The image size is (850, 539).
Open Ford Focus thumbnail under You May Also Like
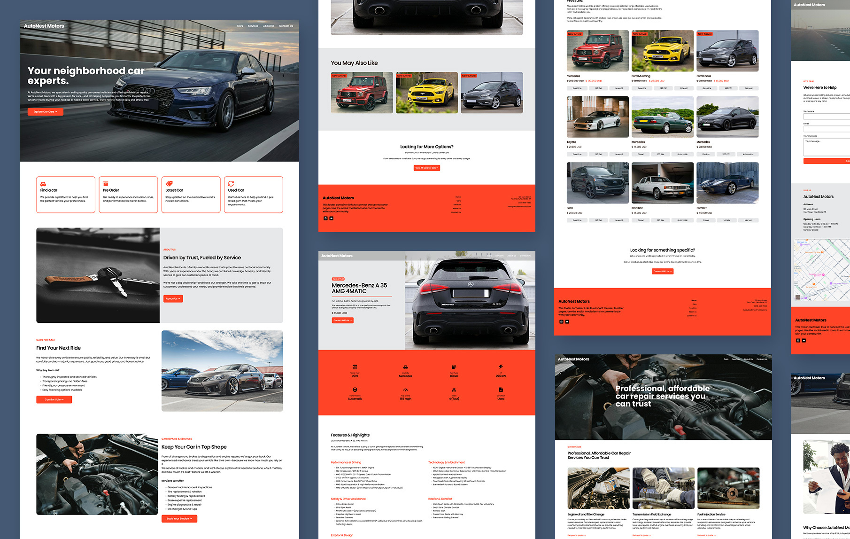(492, 93)
